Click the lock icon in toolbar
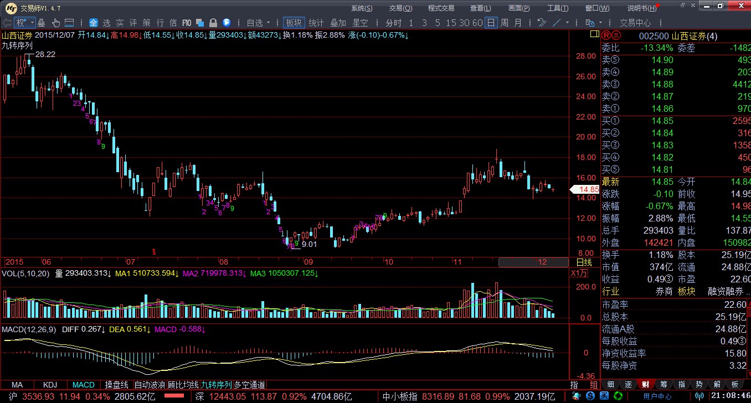 [213, 23]
